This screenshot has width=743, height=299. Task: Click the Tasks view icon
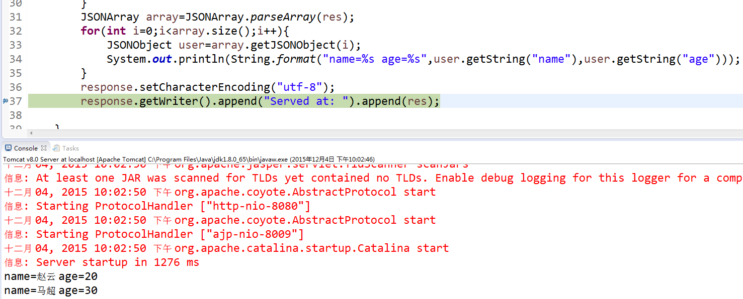coord(56,148)
